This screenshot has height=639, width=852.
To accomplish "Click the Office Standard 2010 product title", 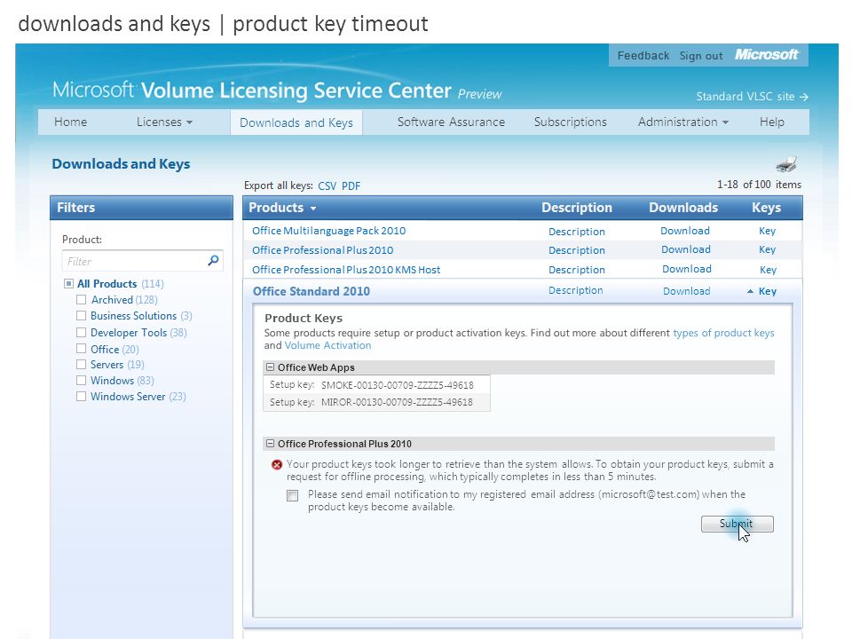I will click(312, 291).
